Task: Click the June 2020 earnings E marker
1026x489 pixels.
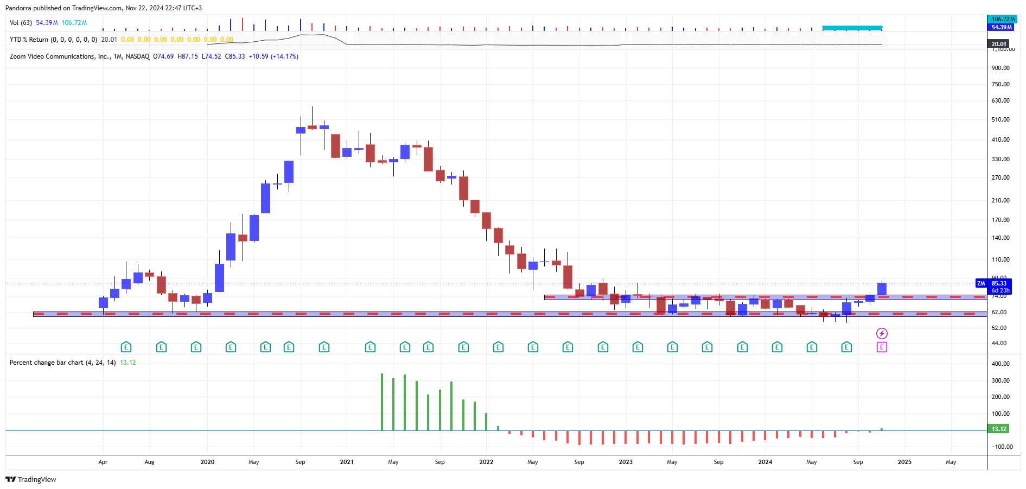Action: (265, 347)
